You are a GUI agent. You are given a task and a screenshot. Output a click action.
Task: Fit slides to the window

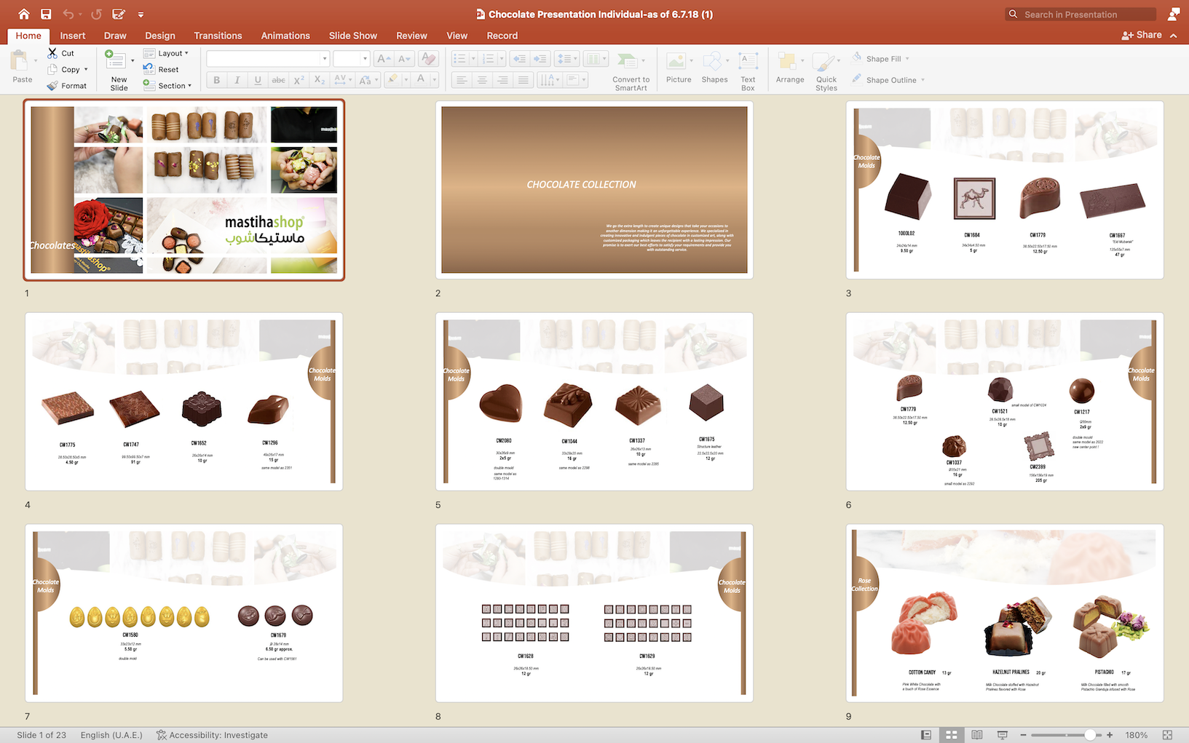(x=1167, y=735)
